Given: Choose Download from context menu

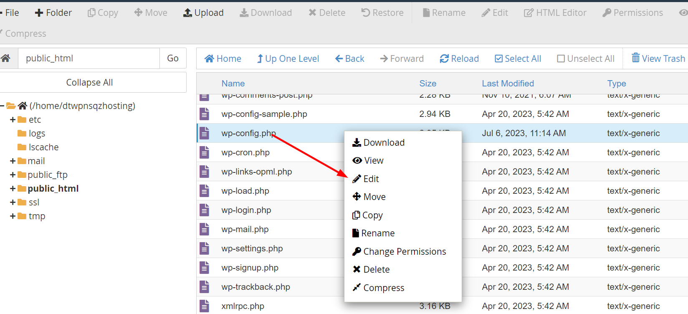Looking at the screenshot, I should click(378, 142).
